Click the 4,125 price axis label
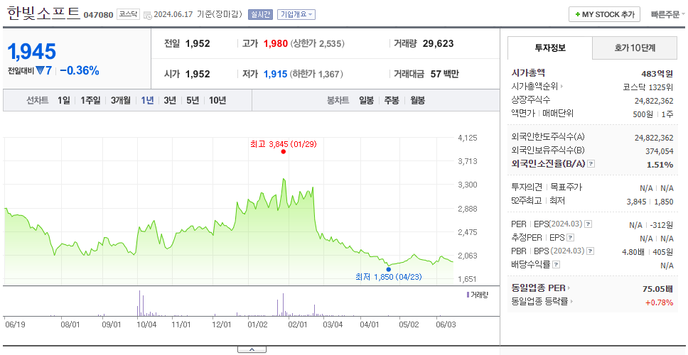Image resolution: width=688 pixels, height=355 pixels. click(x=467, y=138)
